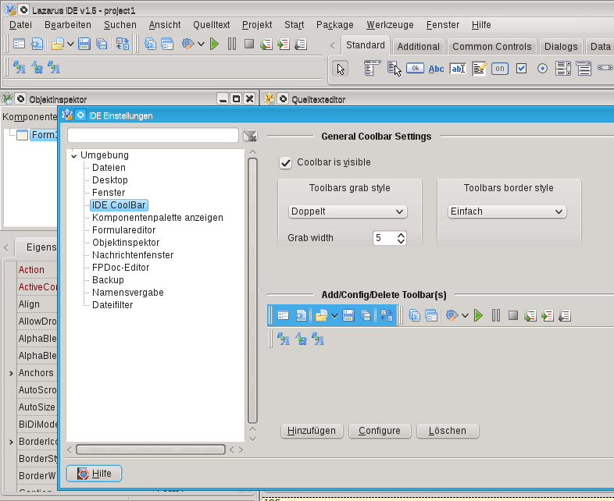Collapse the Umgebung tree node

(74, 155)
